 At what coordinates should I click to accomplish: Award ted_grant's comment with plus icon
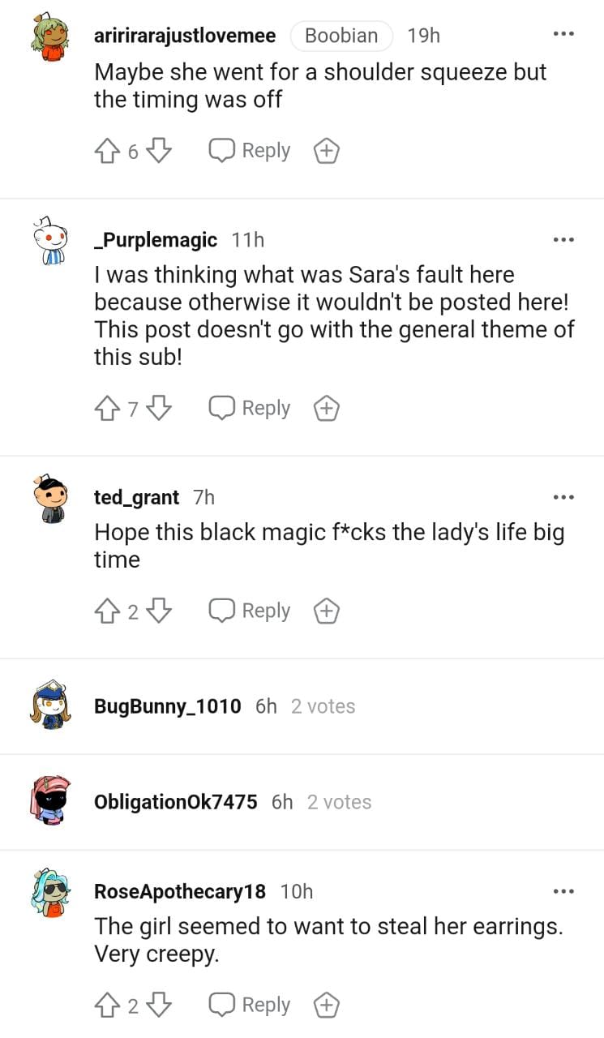point(327,611)
